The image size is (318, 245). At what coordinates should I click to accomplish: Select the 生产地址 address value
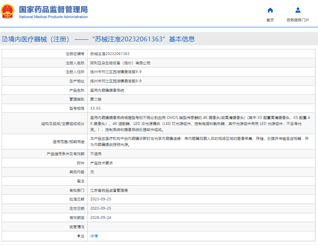(116, 81)
